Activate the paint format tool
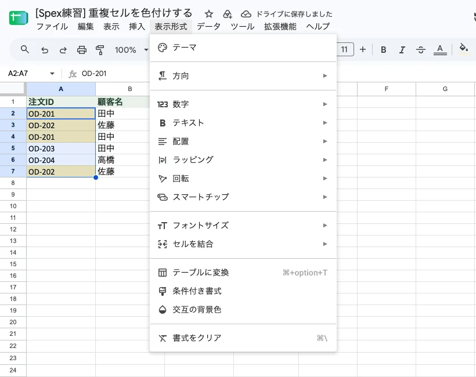476x377 pixels. click(x=100, y=50)
